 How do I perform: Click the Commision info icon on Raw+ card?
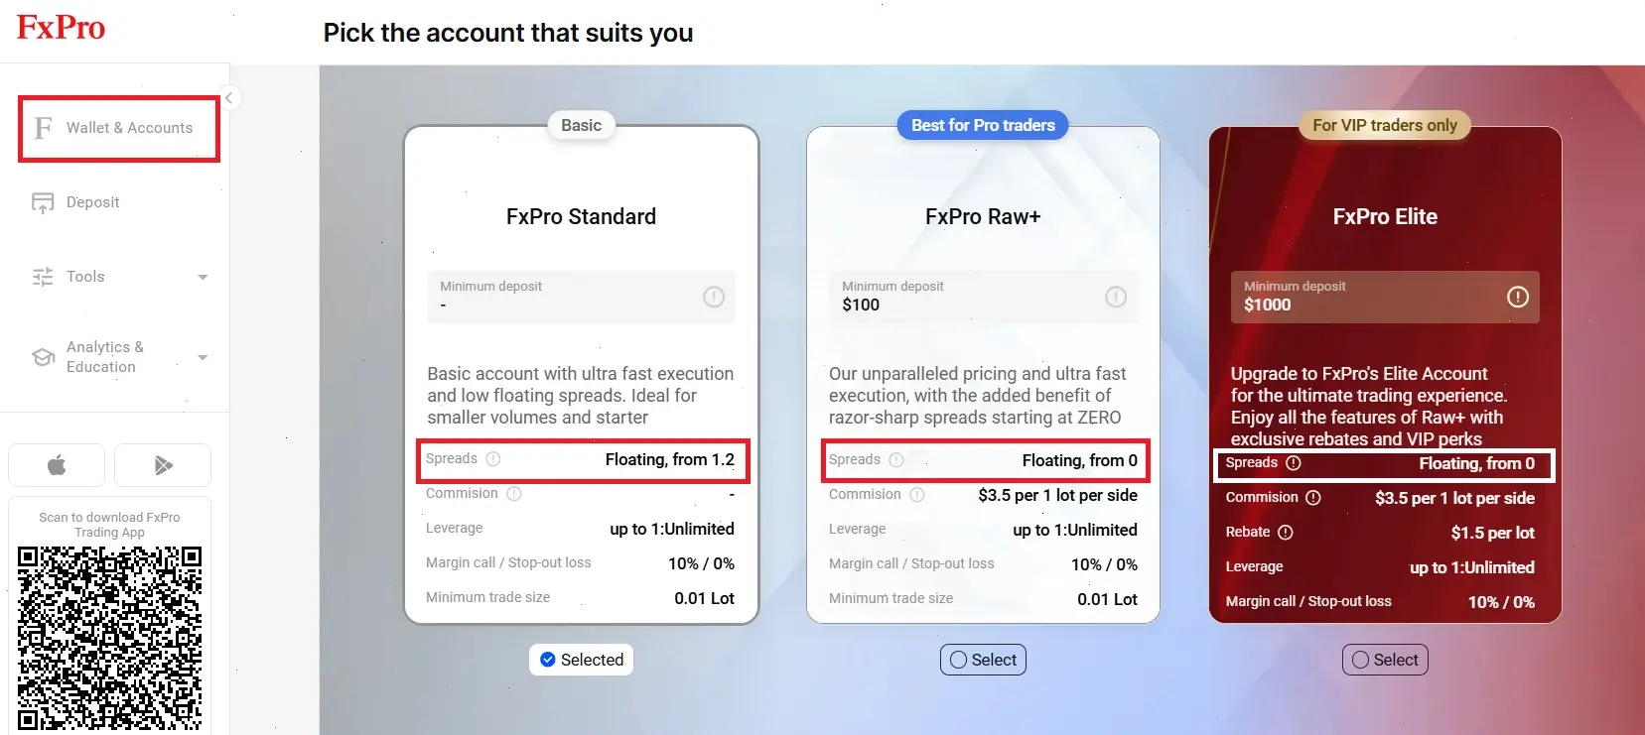[917, 495]
